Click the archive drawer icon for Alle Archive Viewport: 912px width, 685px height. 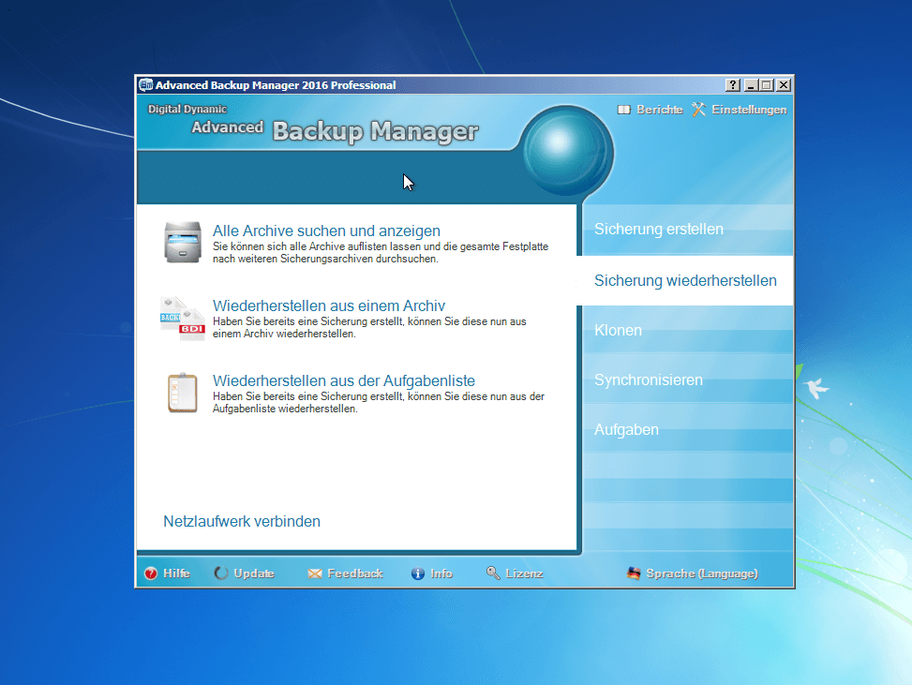183,243
